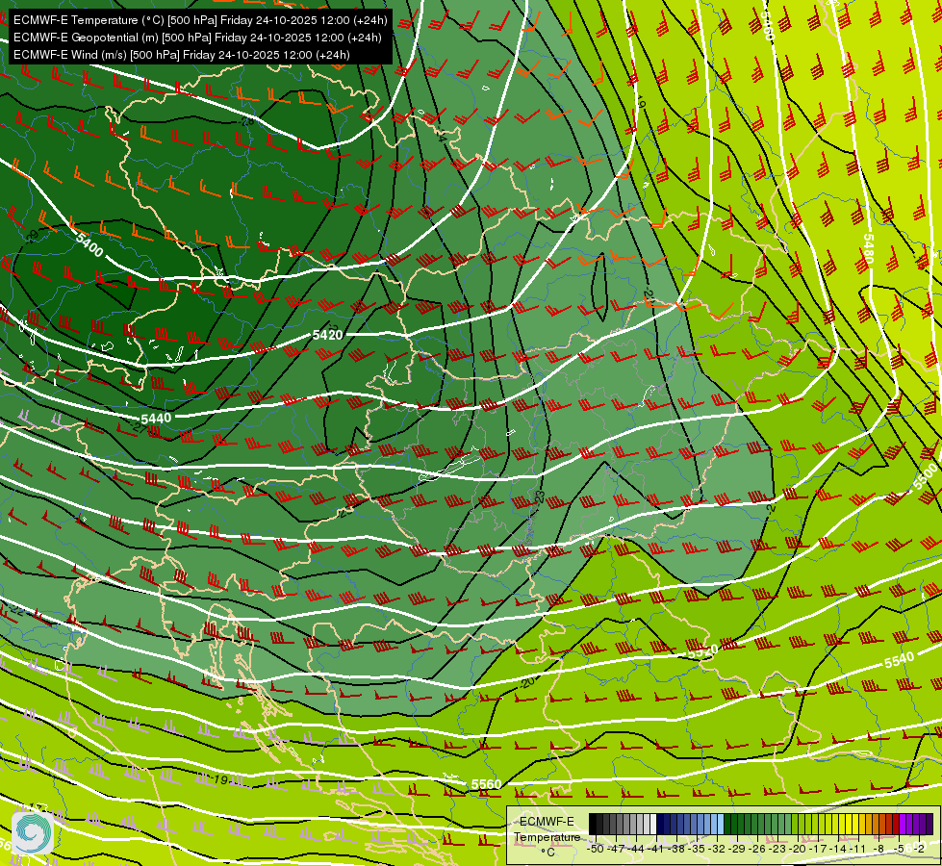Click the 5400 geopotential contour label
942x866 pixels.
click(89, 244)
